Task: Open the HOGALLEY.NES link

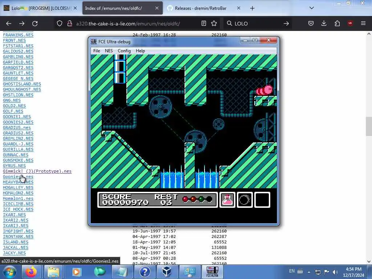Action: (x=18, y=188)
